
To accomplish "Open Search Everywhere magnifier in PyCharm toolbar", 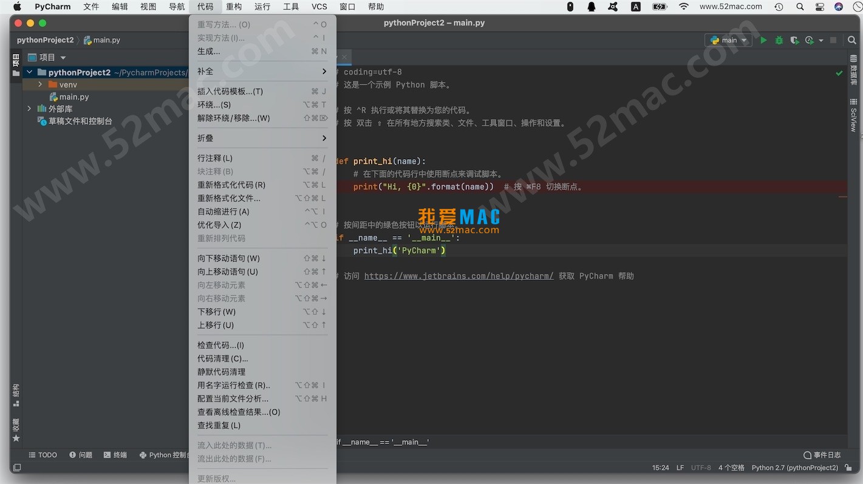I will [x=852, y=40].
